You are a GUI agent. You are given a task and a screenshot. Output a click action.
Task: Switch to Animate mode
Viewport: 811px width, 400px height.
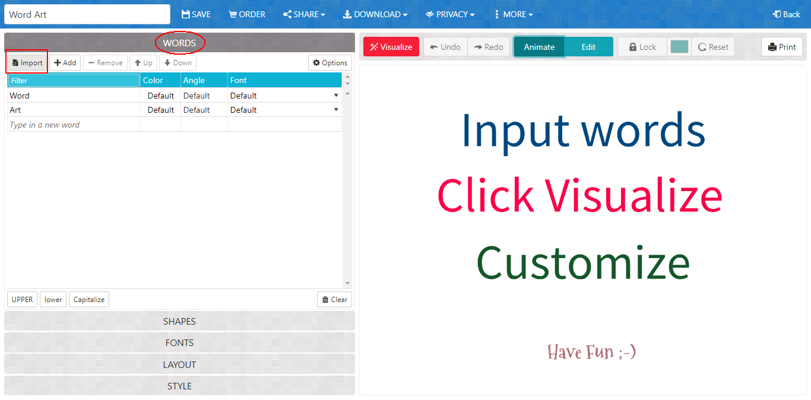pyautogui.click(x=539, y=47)
